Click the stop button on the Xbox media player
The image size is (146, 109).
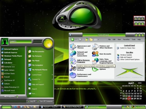pyautogui.click(x=71, y=27)
